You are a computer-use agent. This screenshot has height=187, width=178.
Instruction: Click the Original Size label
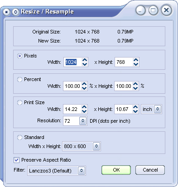point(46,32)
